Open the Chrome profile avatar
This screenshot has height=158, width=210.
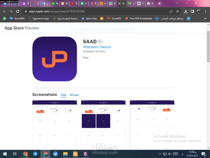(x=199, y=11)
